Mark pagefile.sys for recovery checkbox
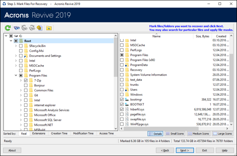This screenshot has width=237, height=156. click(x=122, y=114)
